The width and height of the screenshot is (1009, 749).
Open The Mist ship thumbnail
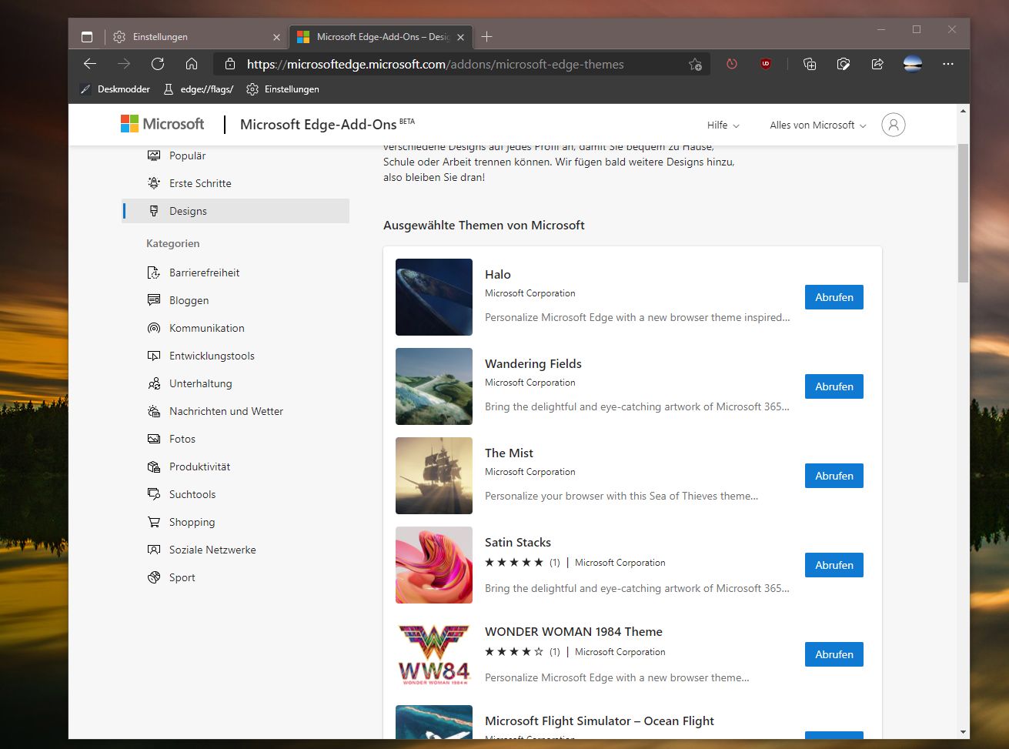(434, 476)
